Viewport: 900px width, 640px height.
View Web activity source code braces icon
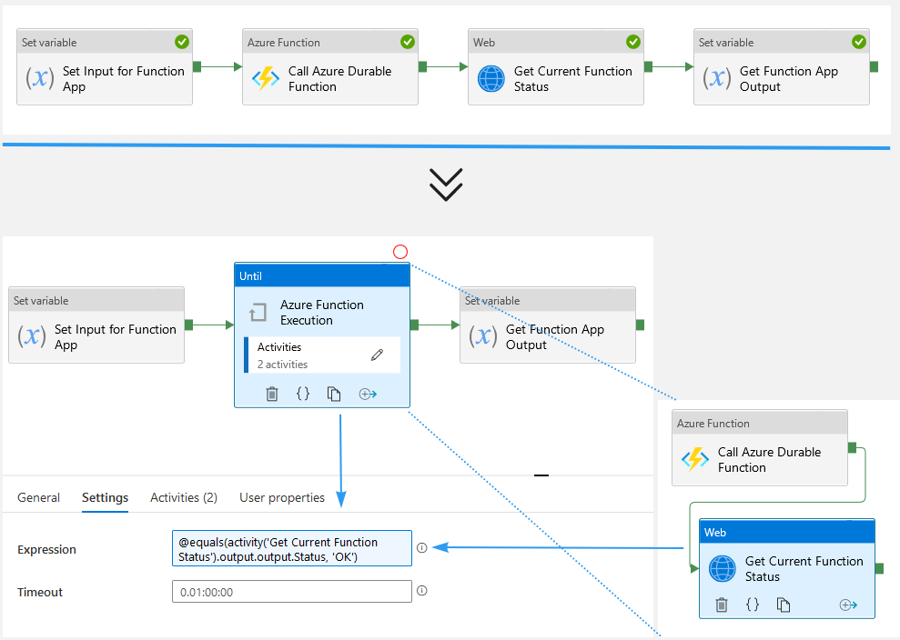[x=753, y=604]
